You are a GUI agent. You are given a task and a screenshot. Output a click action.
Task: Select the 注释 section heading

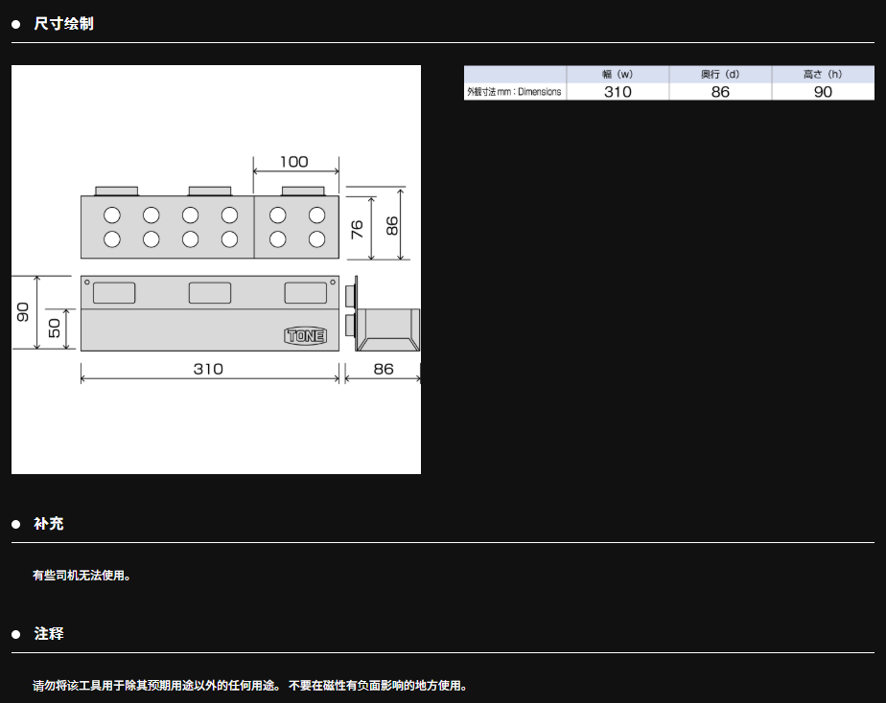click(x=49, y=635)
